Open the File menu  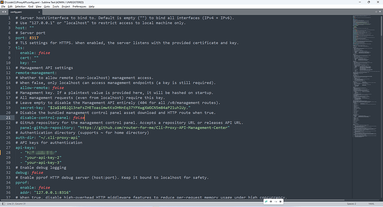click(3, 7)
